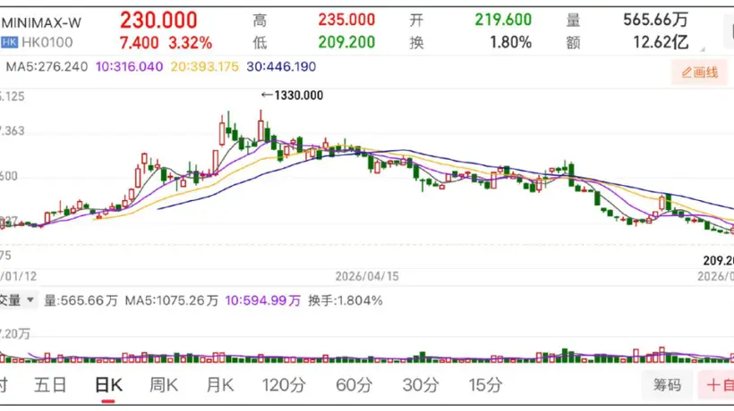Expand the volume indicator dropdown arrow
This screenshot has width=734, height=411.
pos(30,299)
